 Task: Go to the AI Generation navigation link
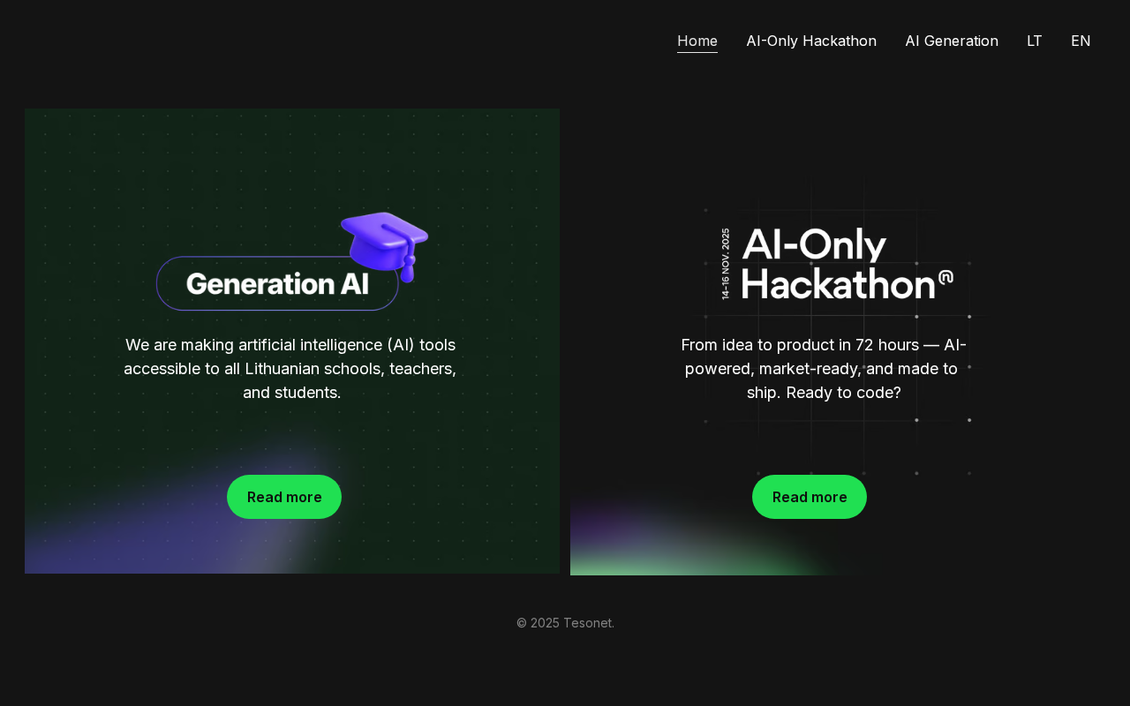(952, 41)
